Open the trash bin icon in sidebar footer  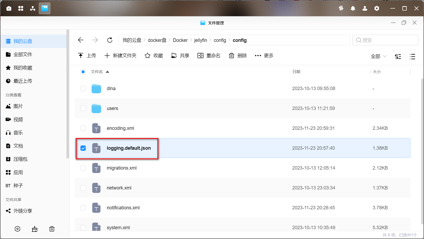click(52, 229)
